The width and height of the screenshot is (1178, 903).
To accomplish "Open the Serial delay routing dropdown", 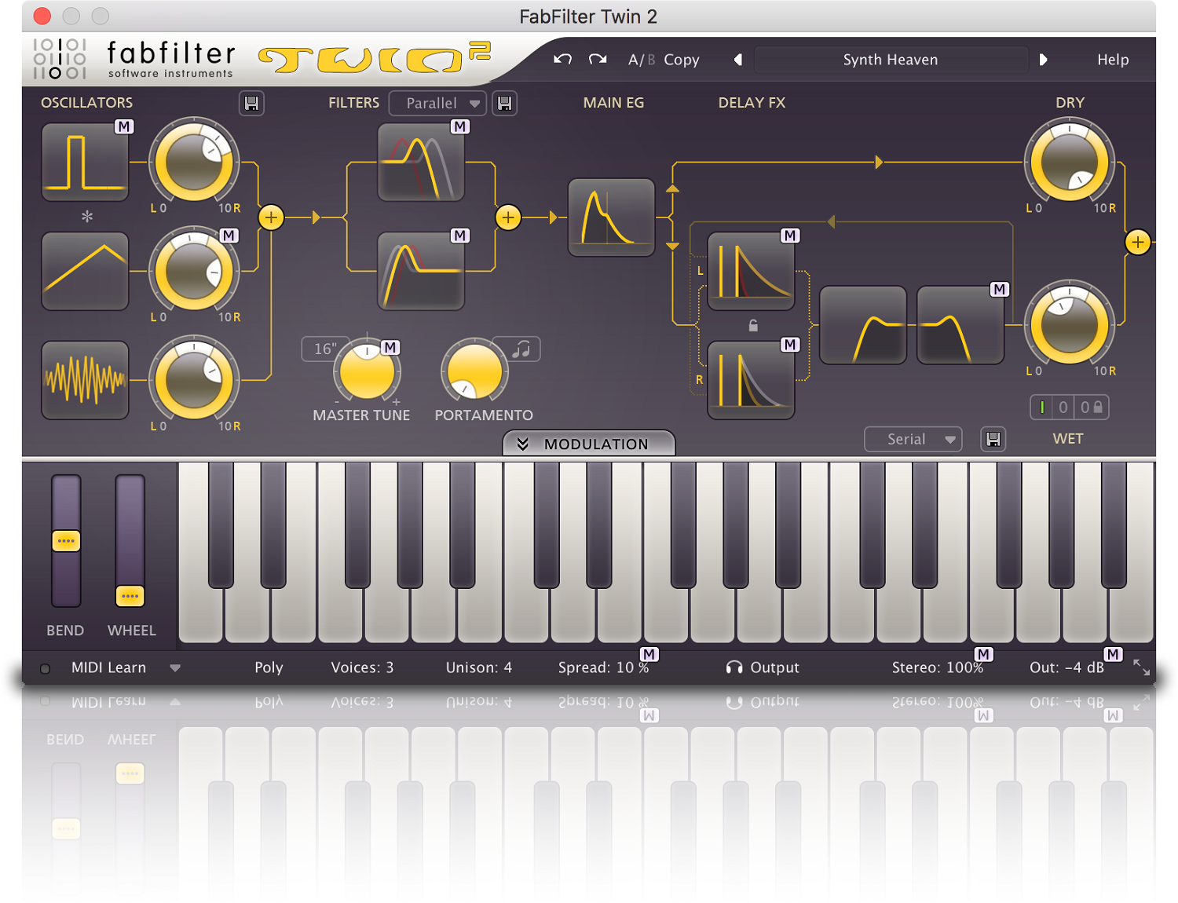I will (913, 439).
